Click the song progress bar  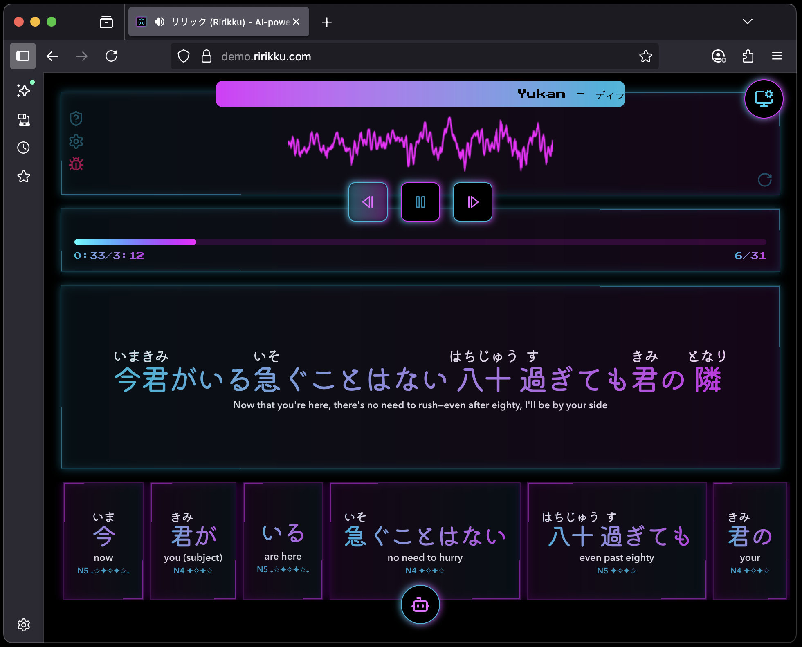pyautogui.click(x=420, y=242)
